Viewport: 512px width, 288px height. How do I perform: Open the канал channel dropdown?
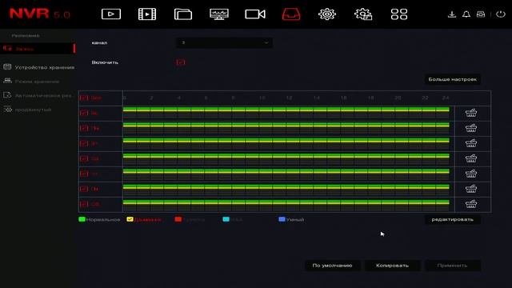(224, 42)
